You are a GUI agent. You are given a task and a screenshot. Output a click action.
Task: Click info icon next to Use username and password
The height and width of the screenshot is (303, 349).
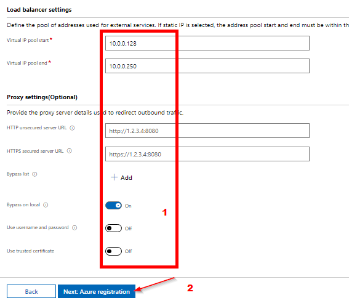[74, 228]
